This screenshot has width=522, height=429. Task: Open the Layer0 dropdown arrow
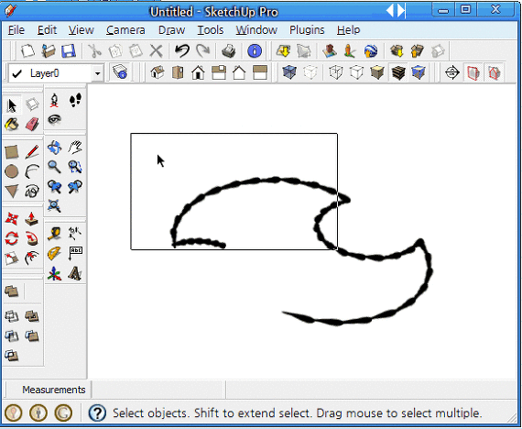pos(98,73)
